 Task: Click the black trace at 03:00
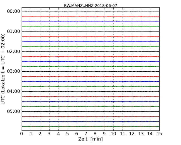coord(90,71)
